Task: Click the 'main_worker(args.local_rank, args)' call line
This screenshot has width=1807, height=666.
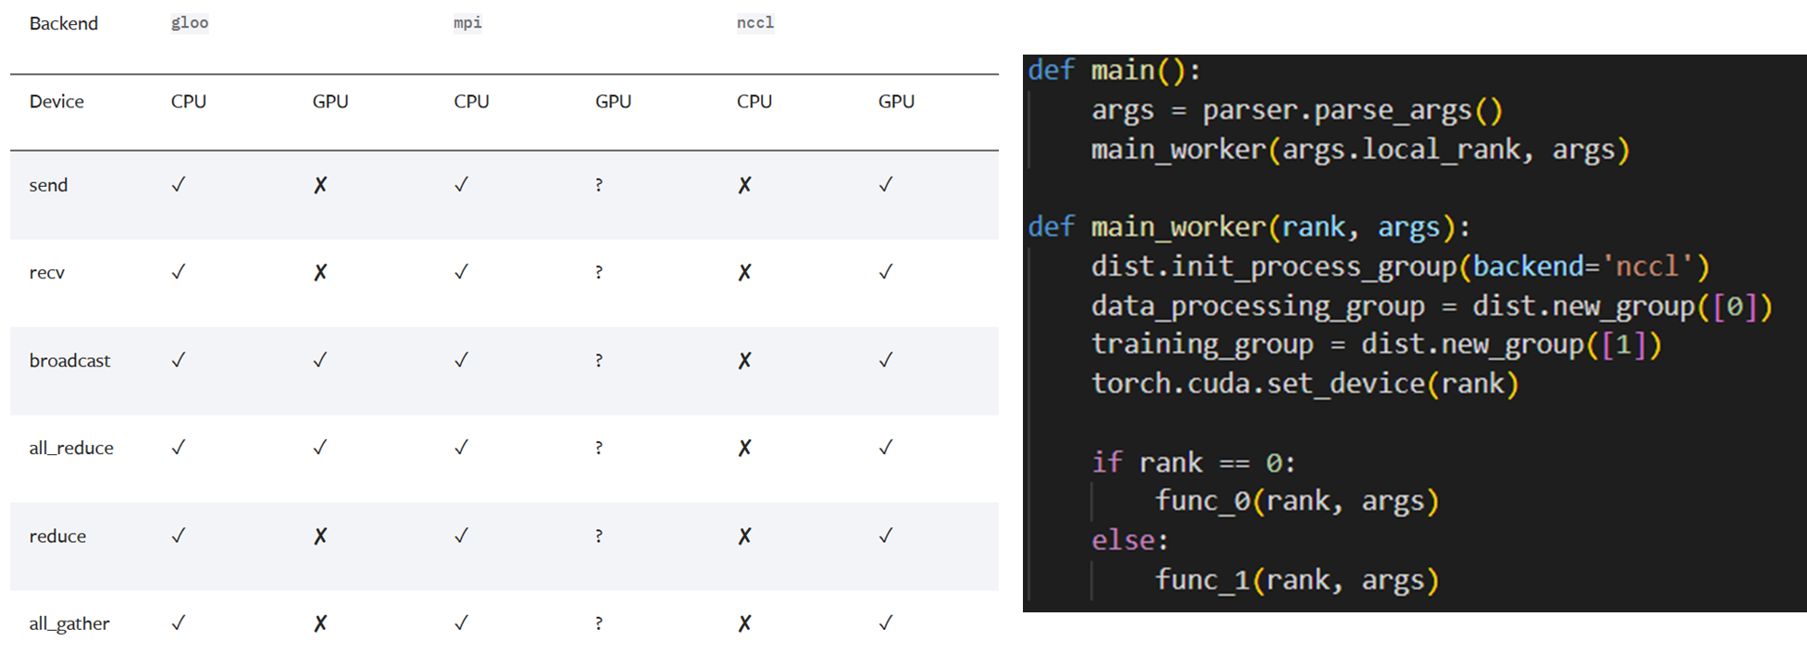Action: pyautogui.click(x=1360, y=150)
